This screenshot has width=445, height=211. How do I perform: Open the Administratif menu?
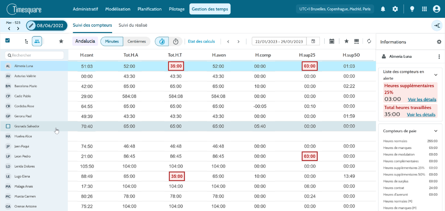click(x=86, y=9)
